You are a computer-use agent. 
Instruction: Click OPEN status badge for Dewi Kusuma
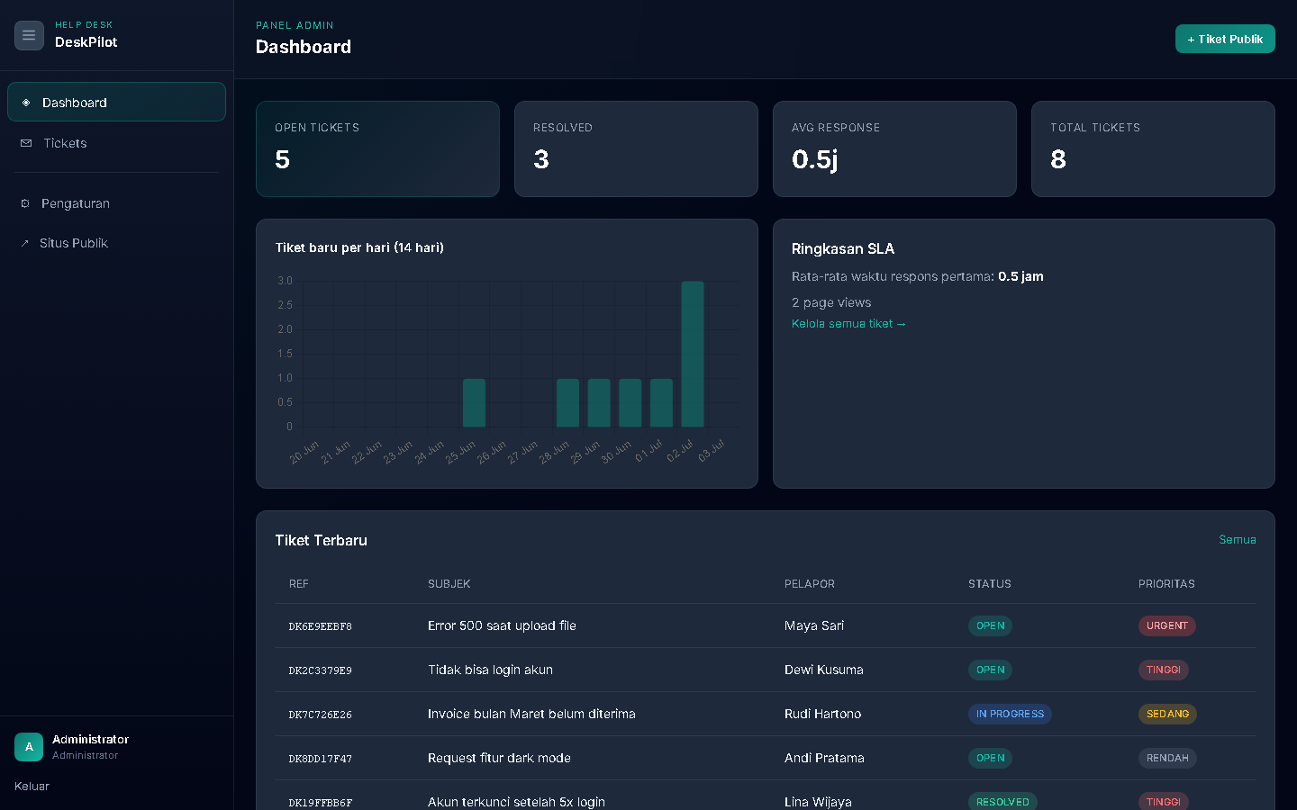(x=990, y=670)
